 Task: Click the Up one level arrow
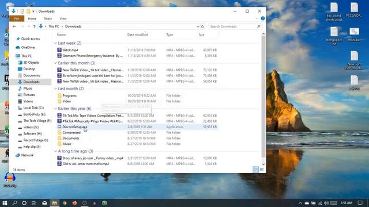coord(35,26)
